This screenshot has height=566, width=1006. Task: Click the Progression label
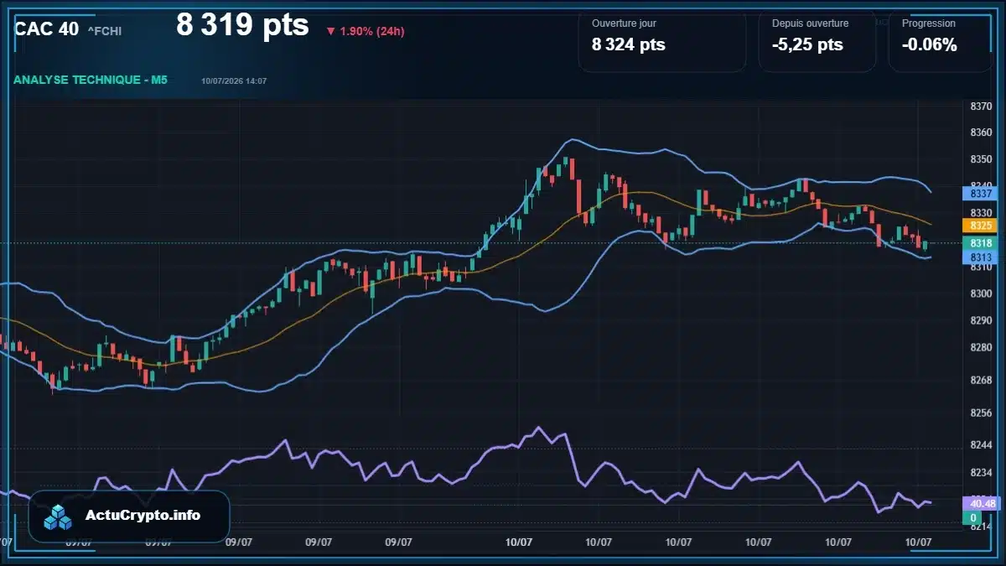928,23
